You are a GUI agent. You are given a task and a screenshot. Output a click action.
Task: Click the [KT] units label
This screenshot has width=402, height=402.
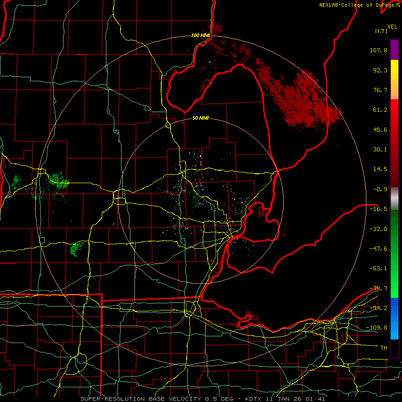point(381,31)
